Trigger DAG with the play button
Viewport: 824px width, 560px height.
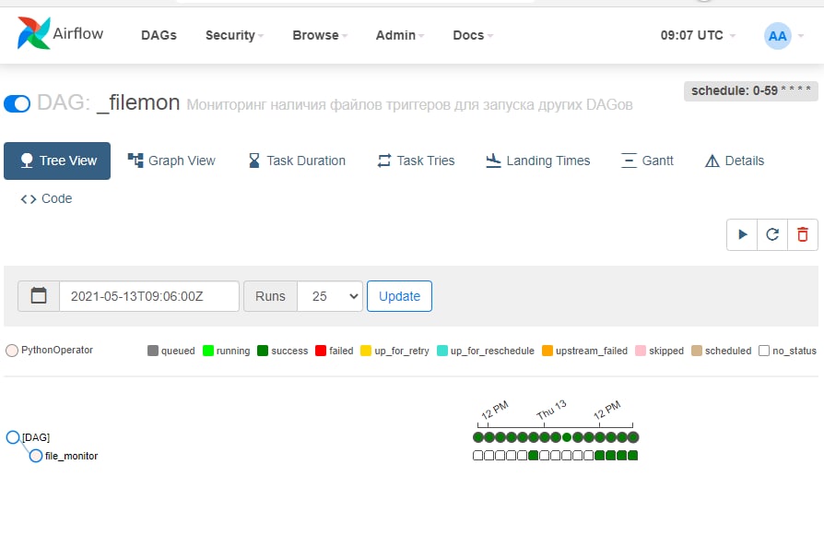742,234
